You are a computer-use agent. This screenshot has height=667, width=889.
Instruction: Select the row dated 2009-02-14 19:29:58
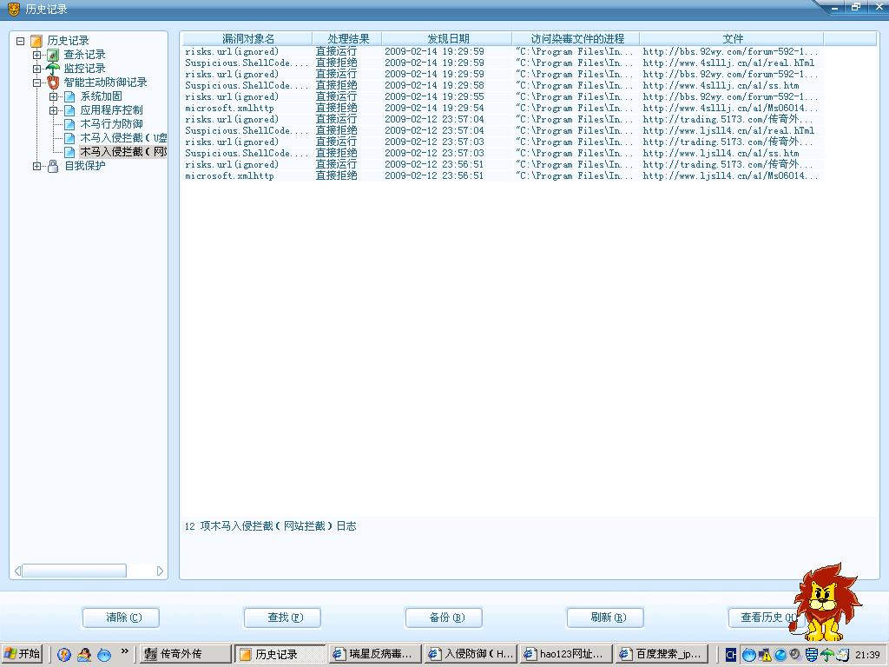pyautogui.click(x=502, y=86)
